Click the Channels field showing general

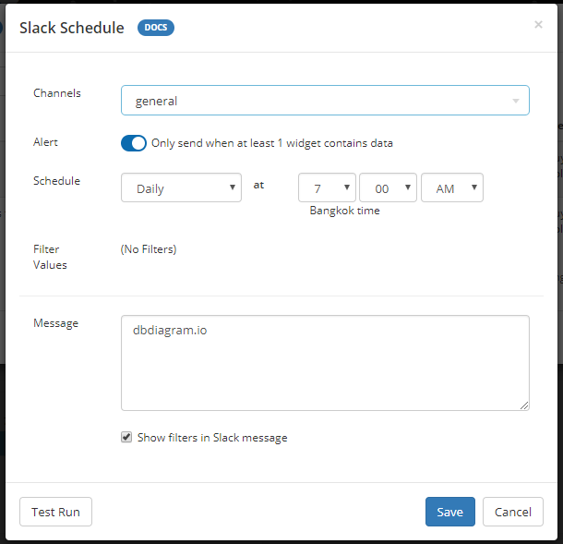pyautogui.click(x=314, y=101)
